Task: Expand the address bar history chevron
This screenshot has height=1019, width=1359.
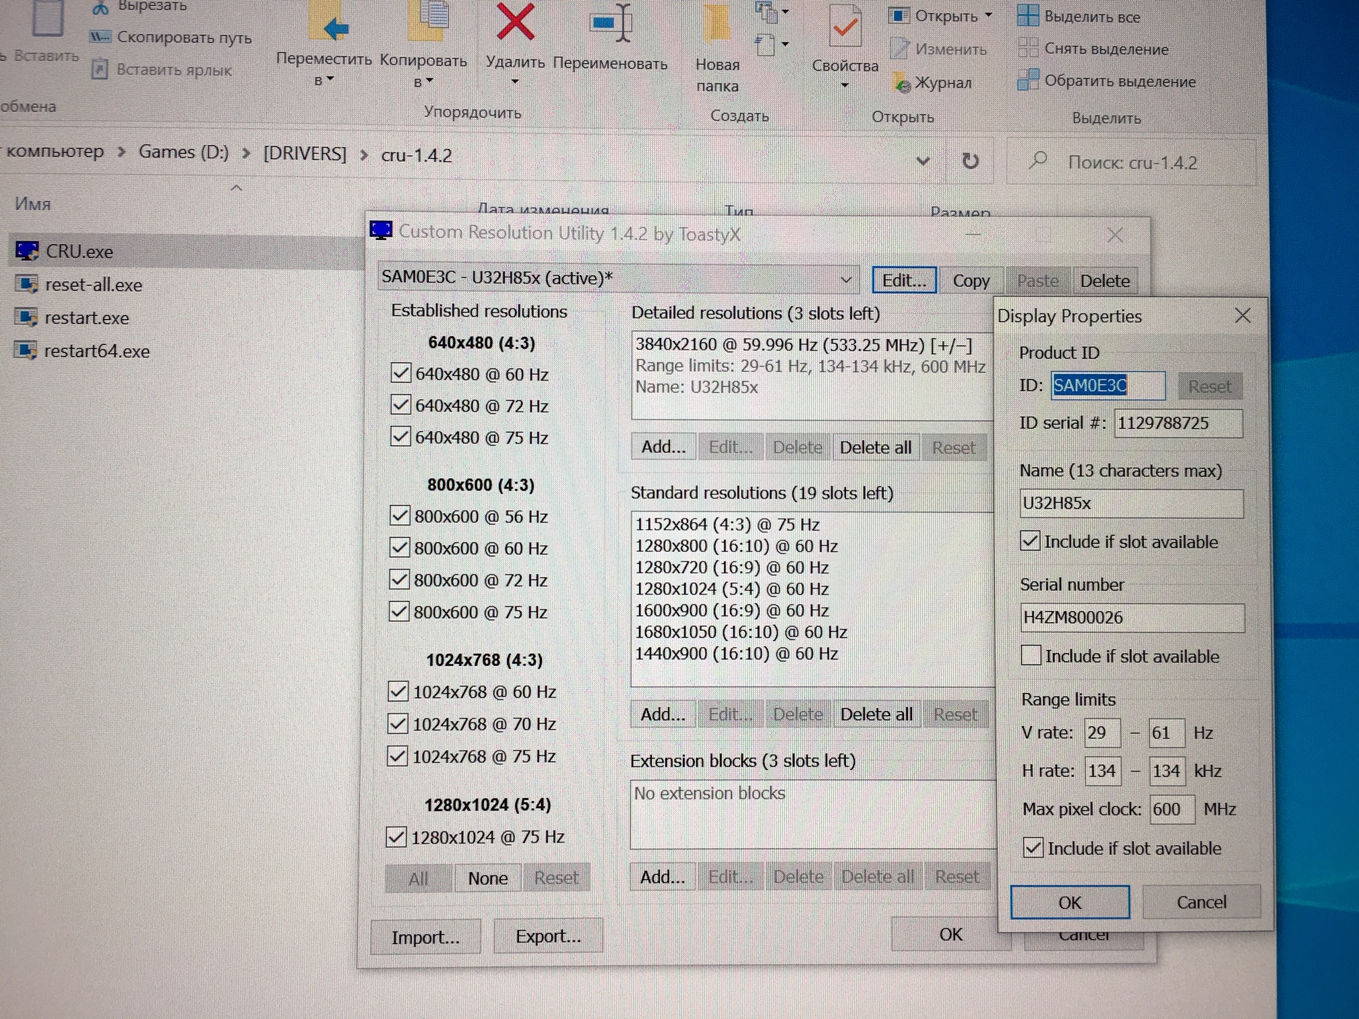Action: coord(923,161)
